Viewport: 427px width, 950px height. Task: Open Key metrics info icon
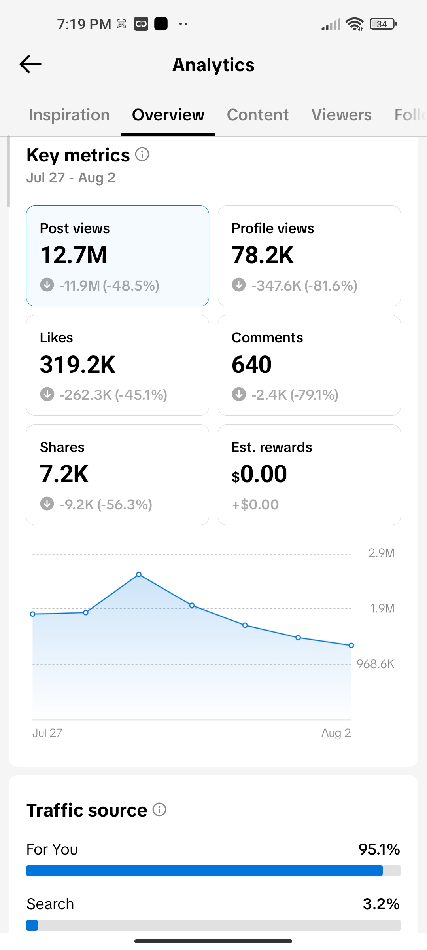pyautogui.click(x=142, y=154)
